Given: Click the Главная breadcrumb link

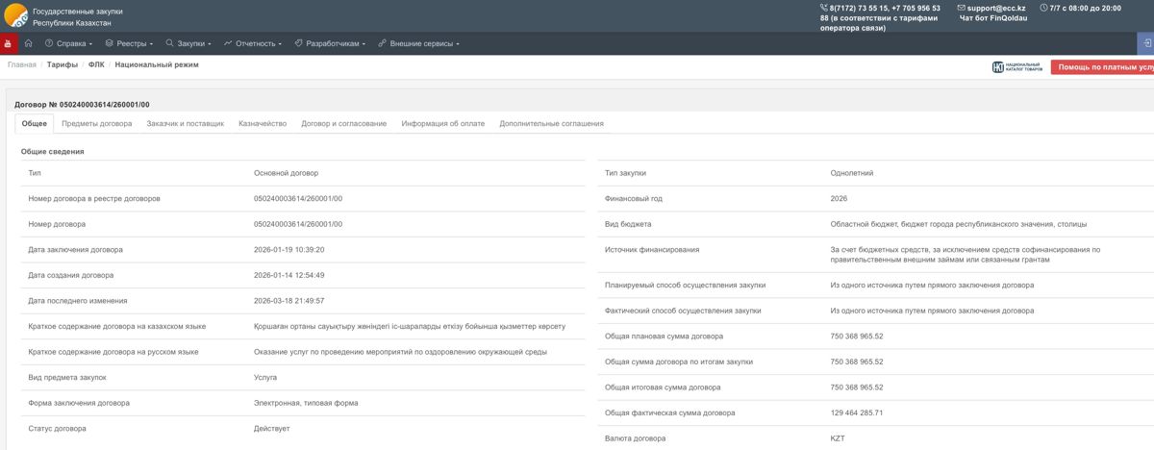Looking at the screenshot, I should coord(22,65).
